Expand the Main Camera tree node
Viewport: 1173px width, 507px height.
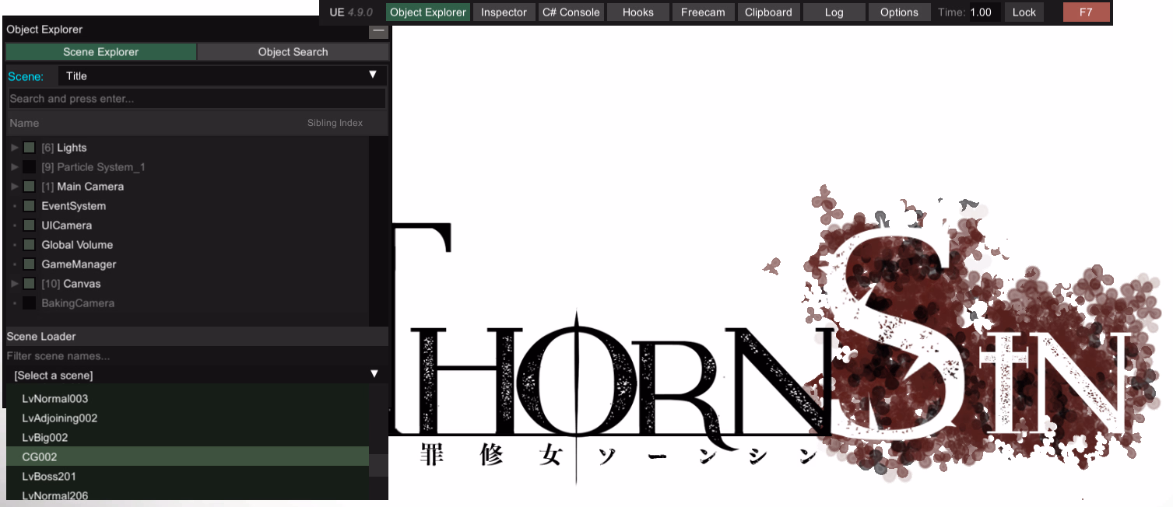(x=15, y=187)
